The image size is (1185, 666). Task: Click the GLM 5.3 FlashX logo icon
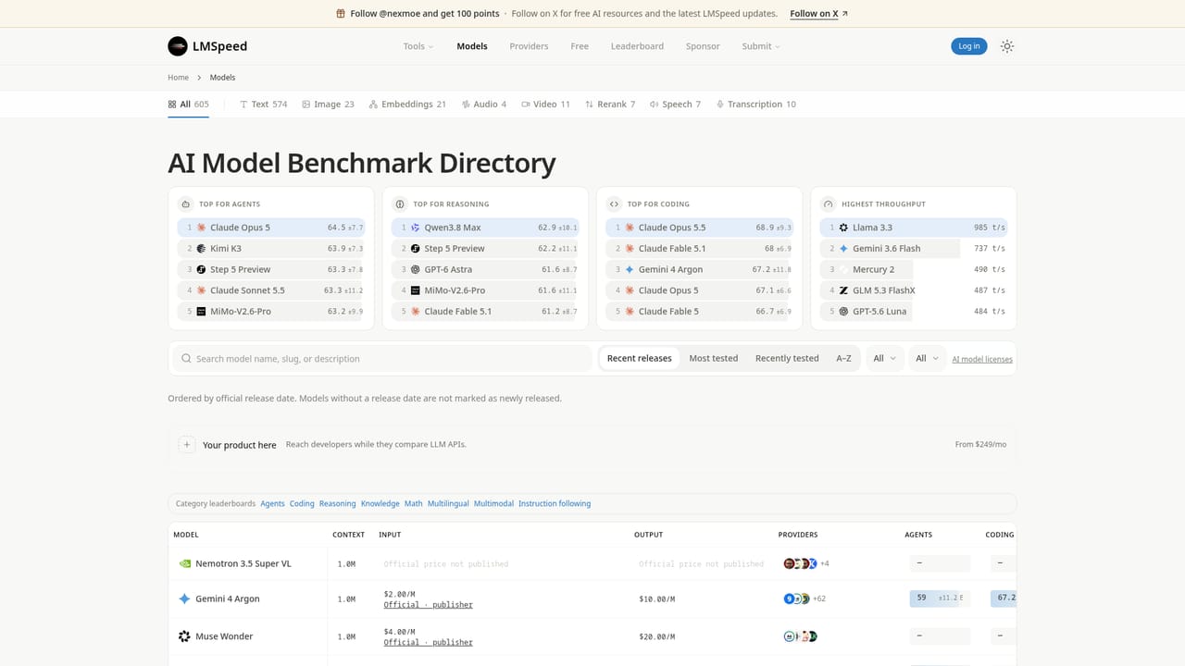pyautogui.click(x=843, y=290)
